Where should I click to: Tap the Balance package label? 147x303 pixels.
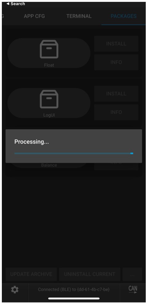tap(49, 165)
